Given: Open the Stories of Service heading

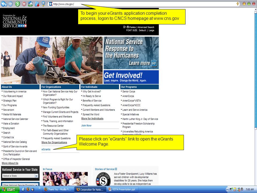Looking at the screenshot, I should 105,169.
